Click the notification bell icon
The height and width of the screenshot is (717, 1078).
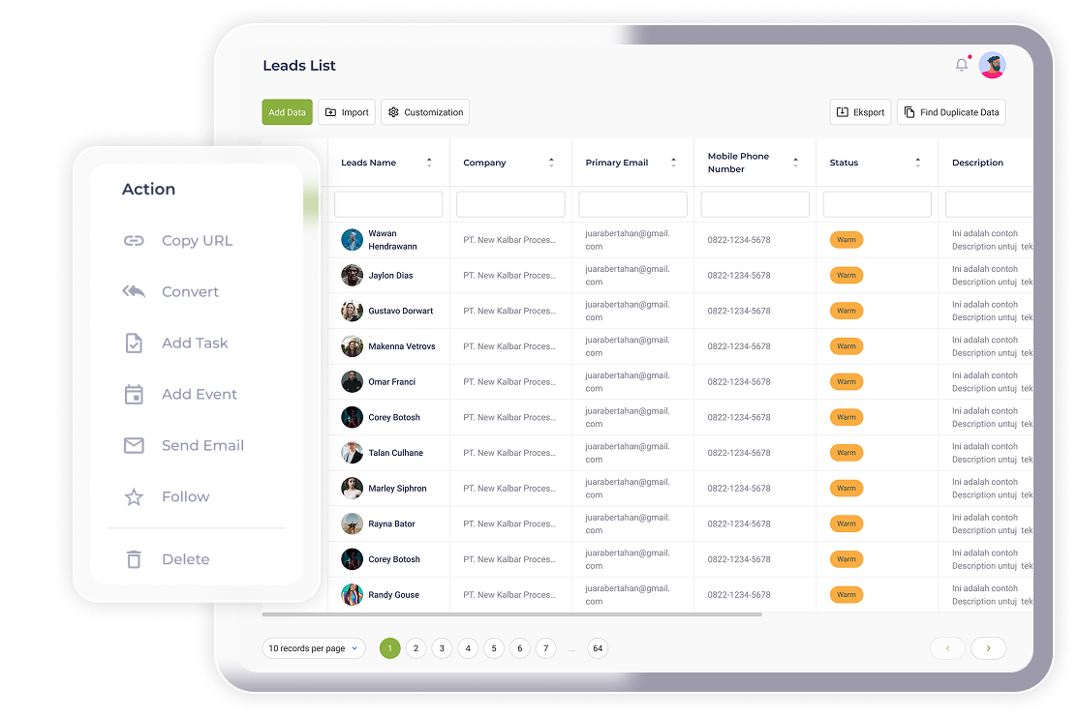pos(961,65)
